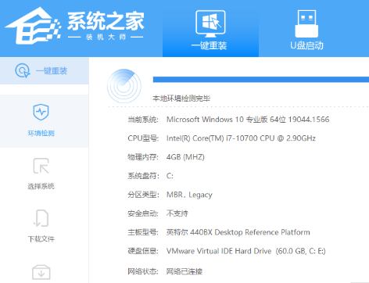This screenshot has width=369, height=283.
Task: Click the 安全启动 label
Action: tap(143, 213)
